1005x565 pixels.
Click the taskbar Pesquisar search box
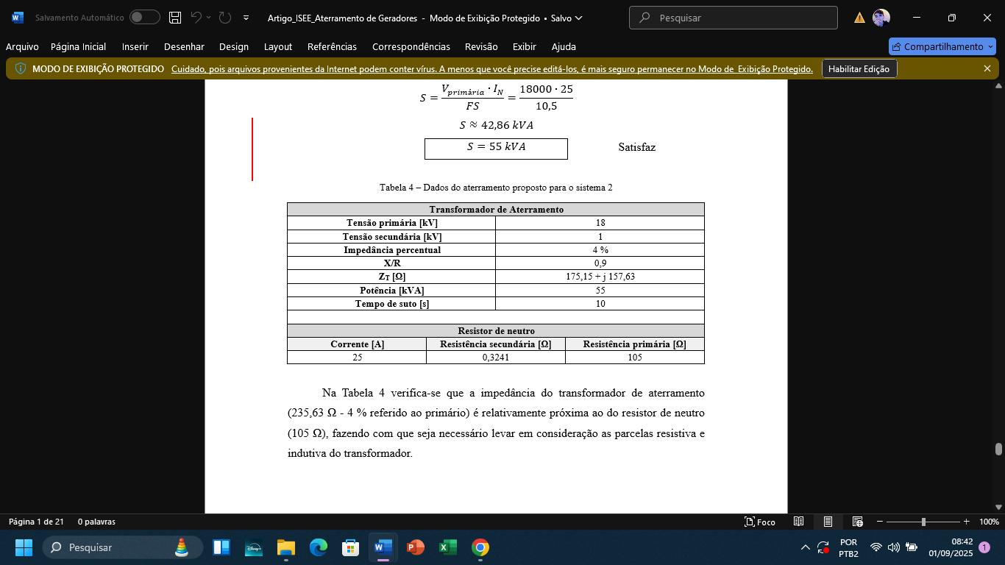pyautogui.click(x=123, y=547)
